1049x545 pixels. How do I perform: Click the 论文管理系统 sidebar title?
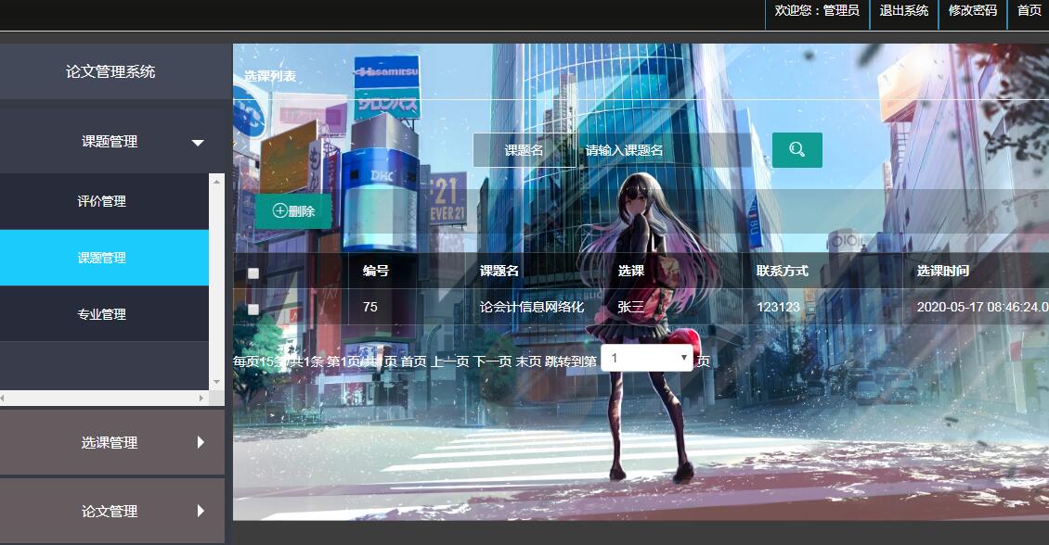110,71
